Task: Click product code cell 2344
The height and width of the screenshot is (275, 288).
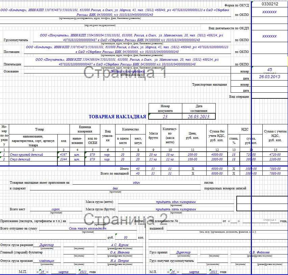Action: (x=63, y=159)
